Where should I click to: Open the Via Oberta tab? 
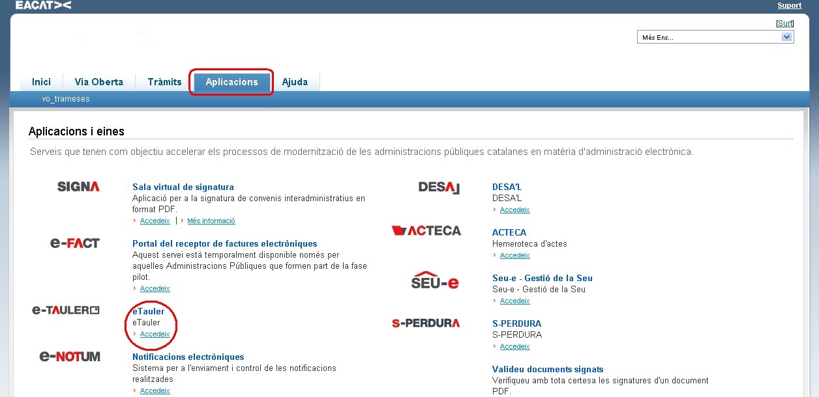pyautogui.click(x=99, y=82)
